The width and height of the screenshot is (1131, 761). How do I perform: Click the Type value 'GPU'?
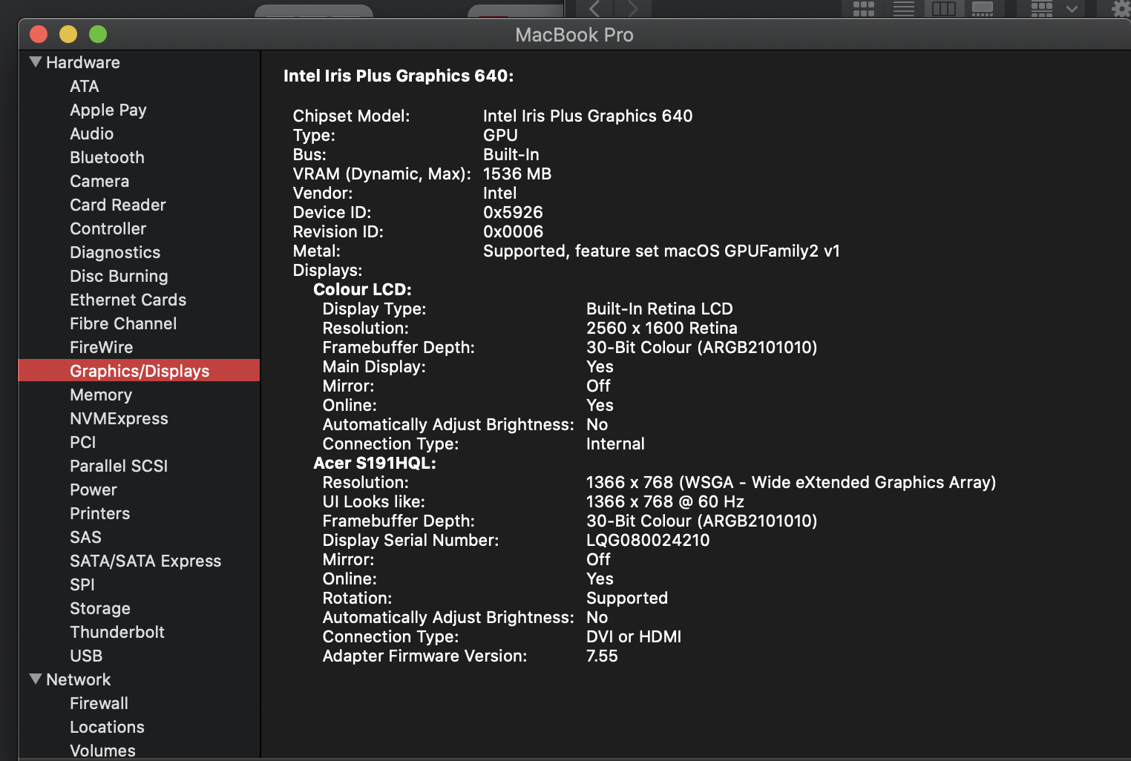coord(501,135)
